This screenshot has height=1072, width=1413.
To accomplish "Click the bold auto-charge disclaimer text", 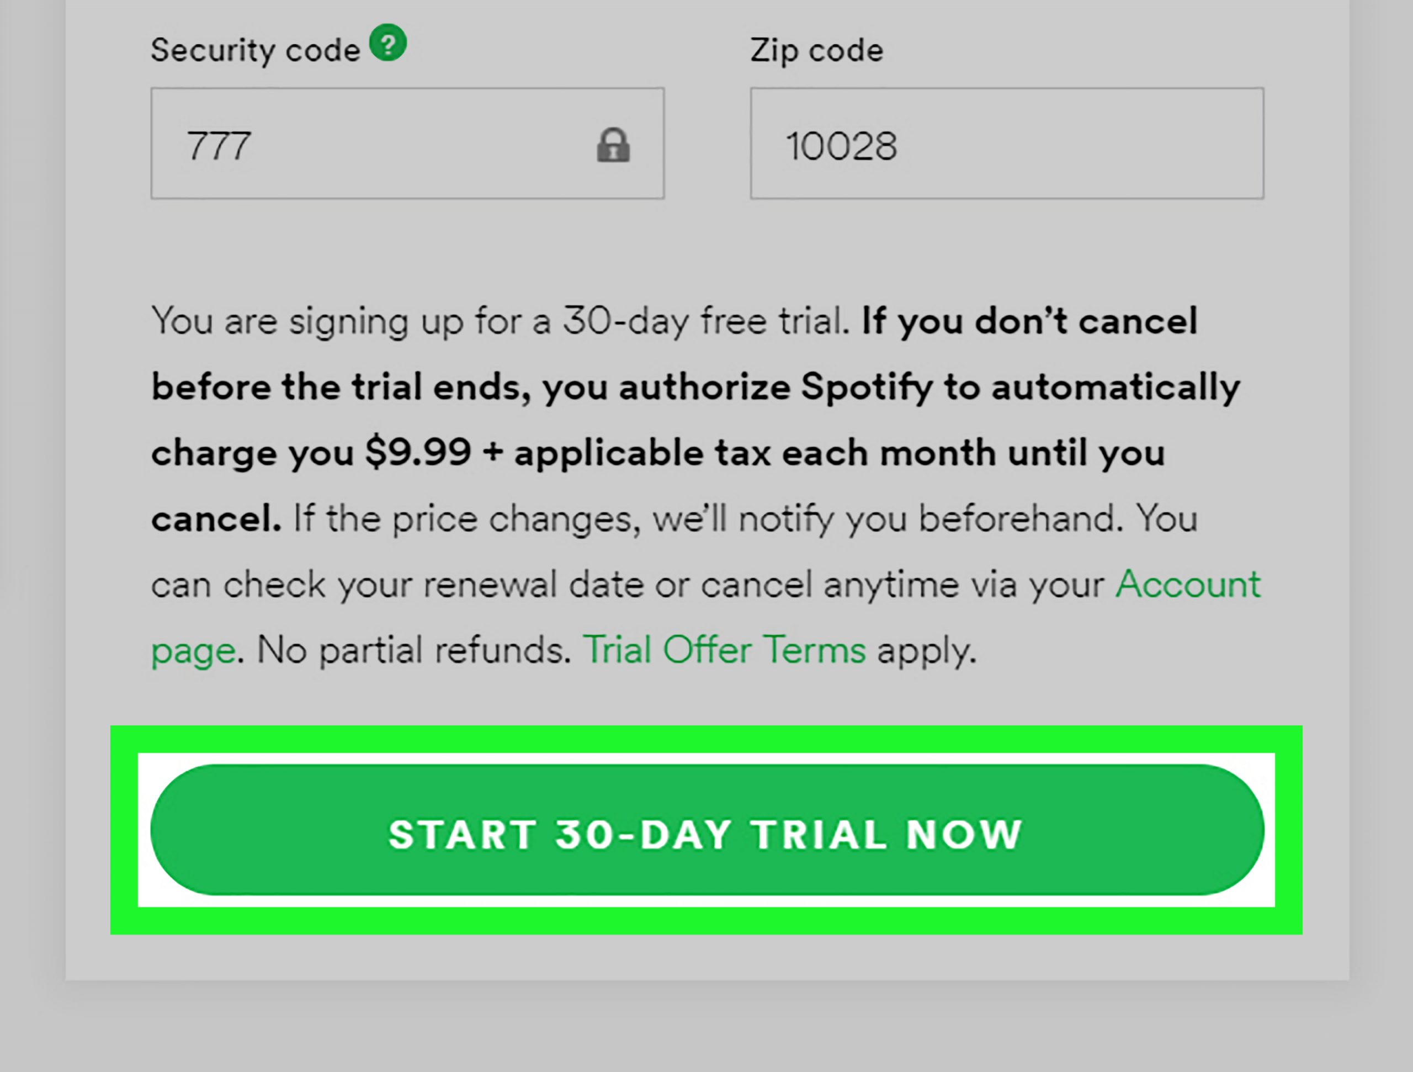I will (695, 419).
